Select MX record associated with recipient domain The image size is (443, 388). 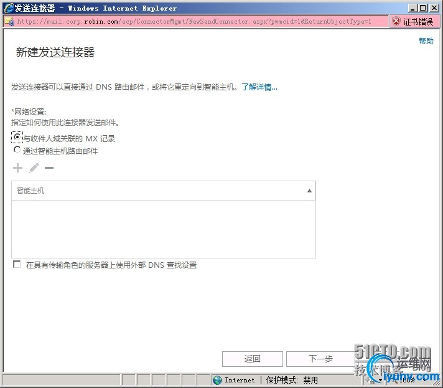[x=17, y=137]
